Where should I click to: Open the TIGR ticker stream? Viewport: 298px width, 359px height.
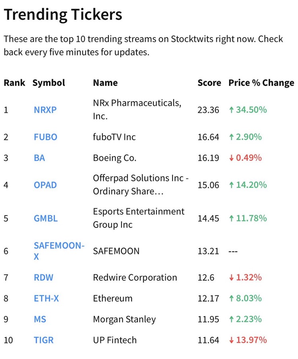[x=44, y=340]
